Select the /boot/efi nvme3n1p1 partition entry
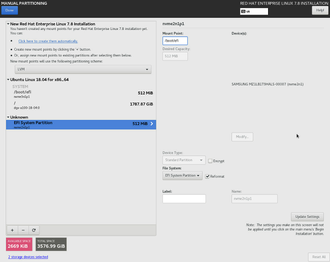This screenshot has height=262, width=330. (x=81, y=93)
